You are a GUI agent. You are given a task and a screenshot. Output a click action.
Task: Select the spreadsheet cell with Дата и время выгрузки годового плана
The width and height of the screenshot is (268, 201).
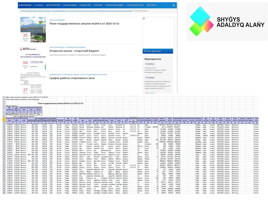[x=27, y=97]
